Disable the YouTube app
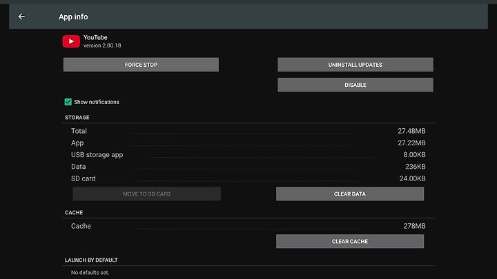497x279 pixels. tap(355, 85)
